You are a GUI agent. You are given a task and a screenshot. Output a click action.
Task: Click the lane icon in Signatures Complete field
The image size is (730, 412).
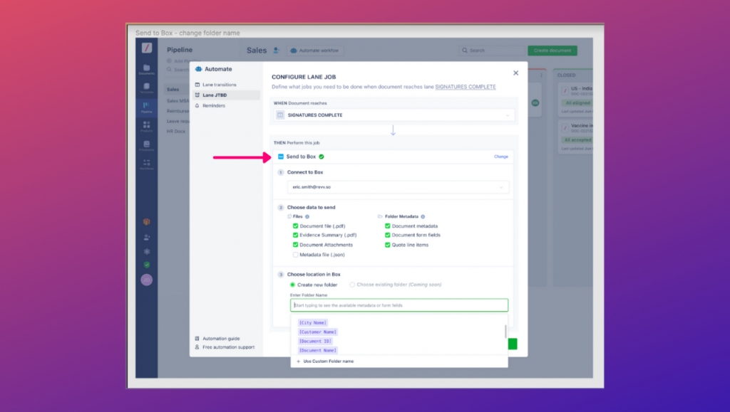point(280,115)
